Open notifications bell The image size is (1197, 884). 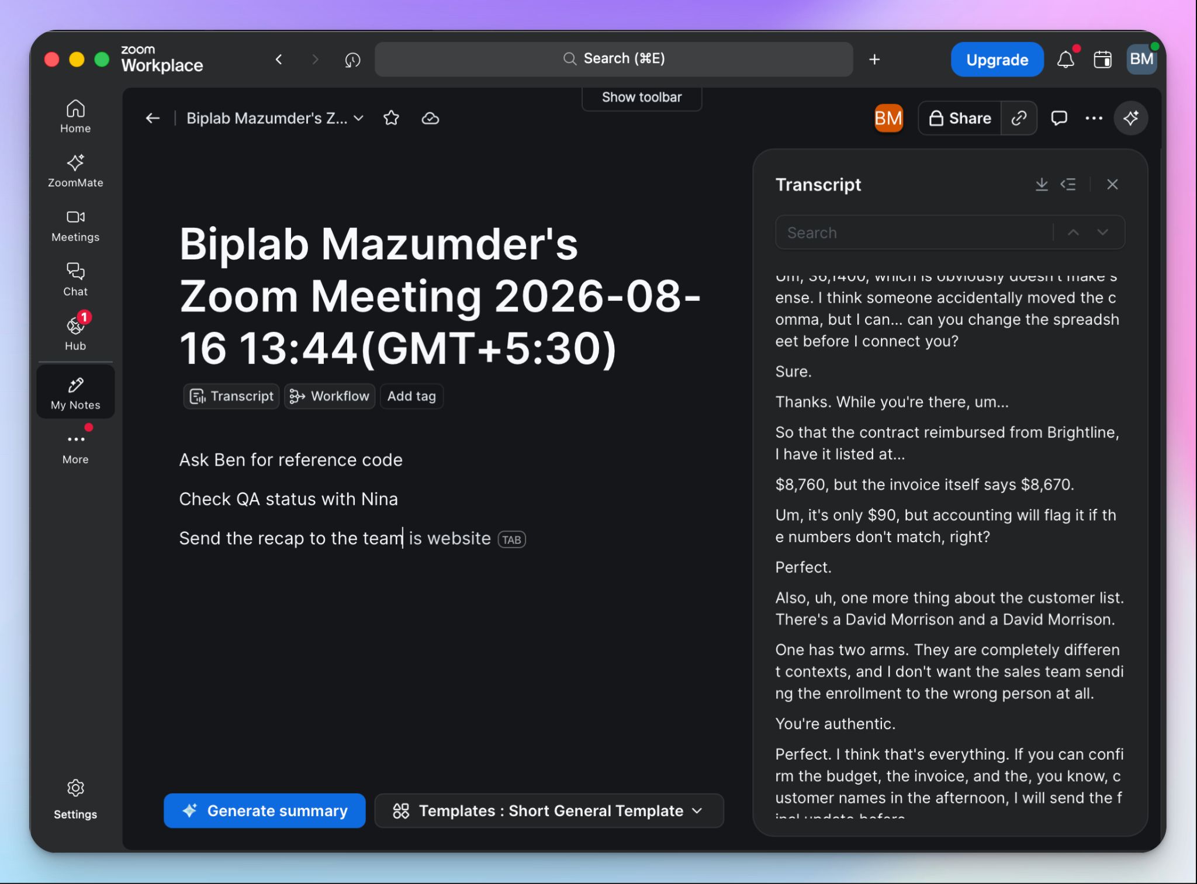[x=1066, y=59]
